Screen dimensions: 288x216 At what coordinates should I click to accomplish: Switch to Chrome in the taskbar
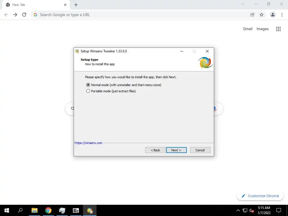click(48, 210)
